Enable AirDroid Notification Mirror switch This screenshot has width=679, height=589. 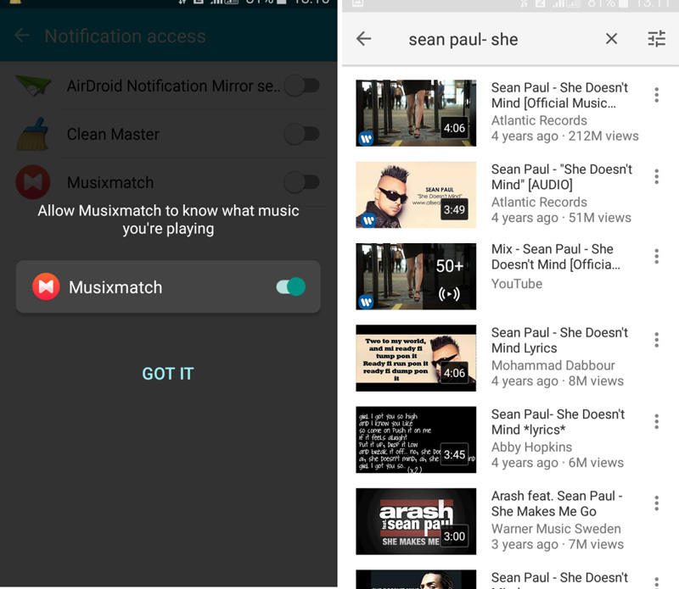pos(301,86)
